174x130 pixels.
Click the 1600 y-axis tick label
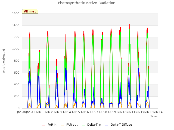pos(16,13)
